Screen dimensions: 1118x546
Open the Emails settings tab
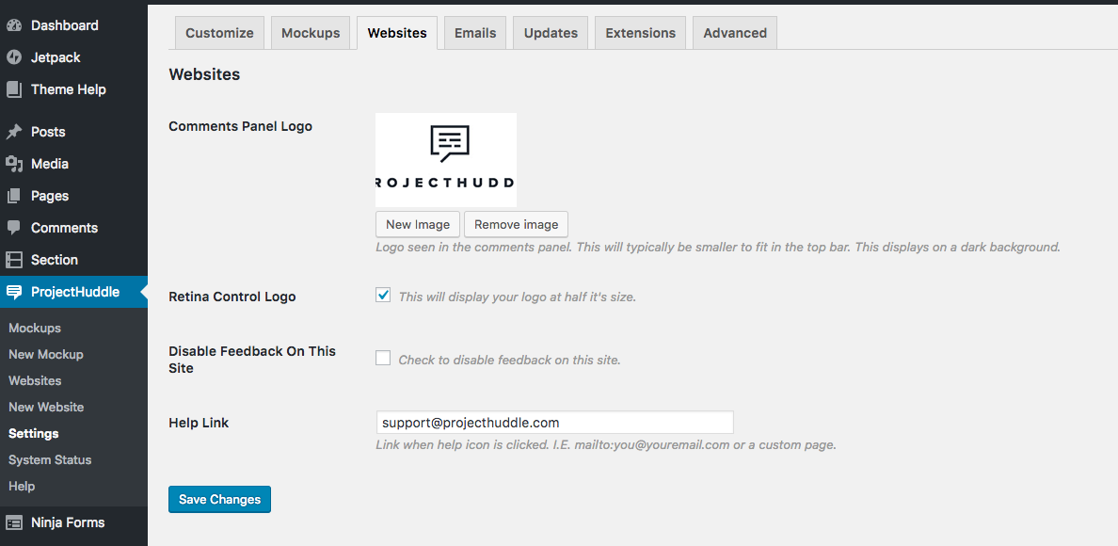pyautogui.click(x=475, y=33)
